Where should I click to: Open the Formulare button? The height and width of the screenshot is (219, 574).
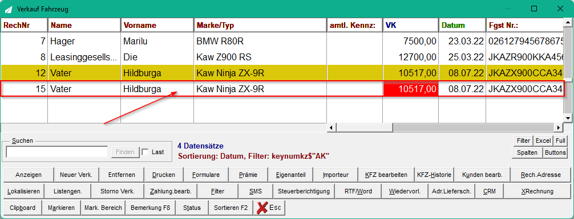tap(206, 175)
